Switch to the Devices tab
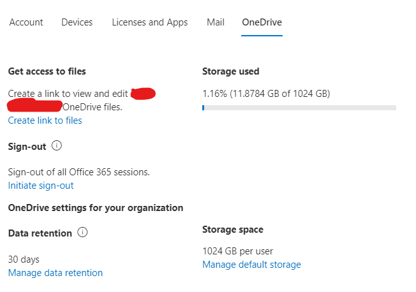The image size is (416, 292). 77,22
